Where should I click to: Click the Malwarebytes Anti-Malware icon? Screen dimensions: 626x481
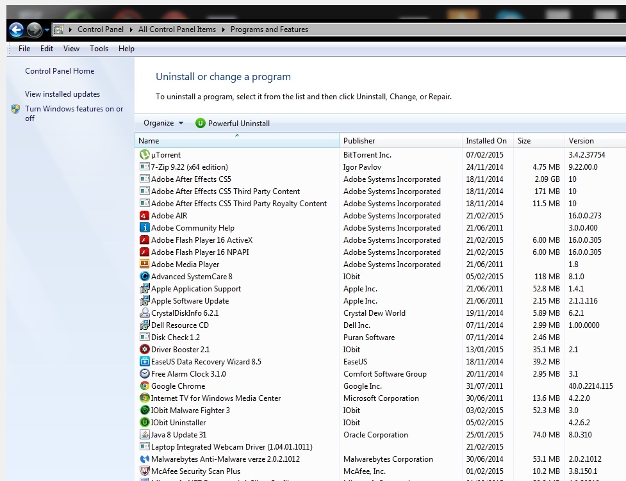pos(145,459)
